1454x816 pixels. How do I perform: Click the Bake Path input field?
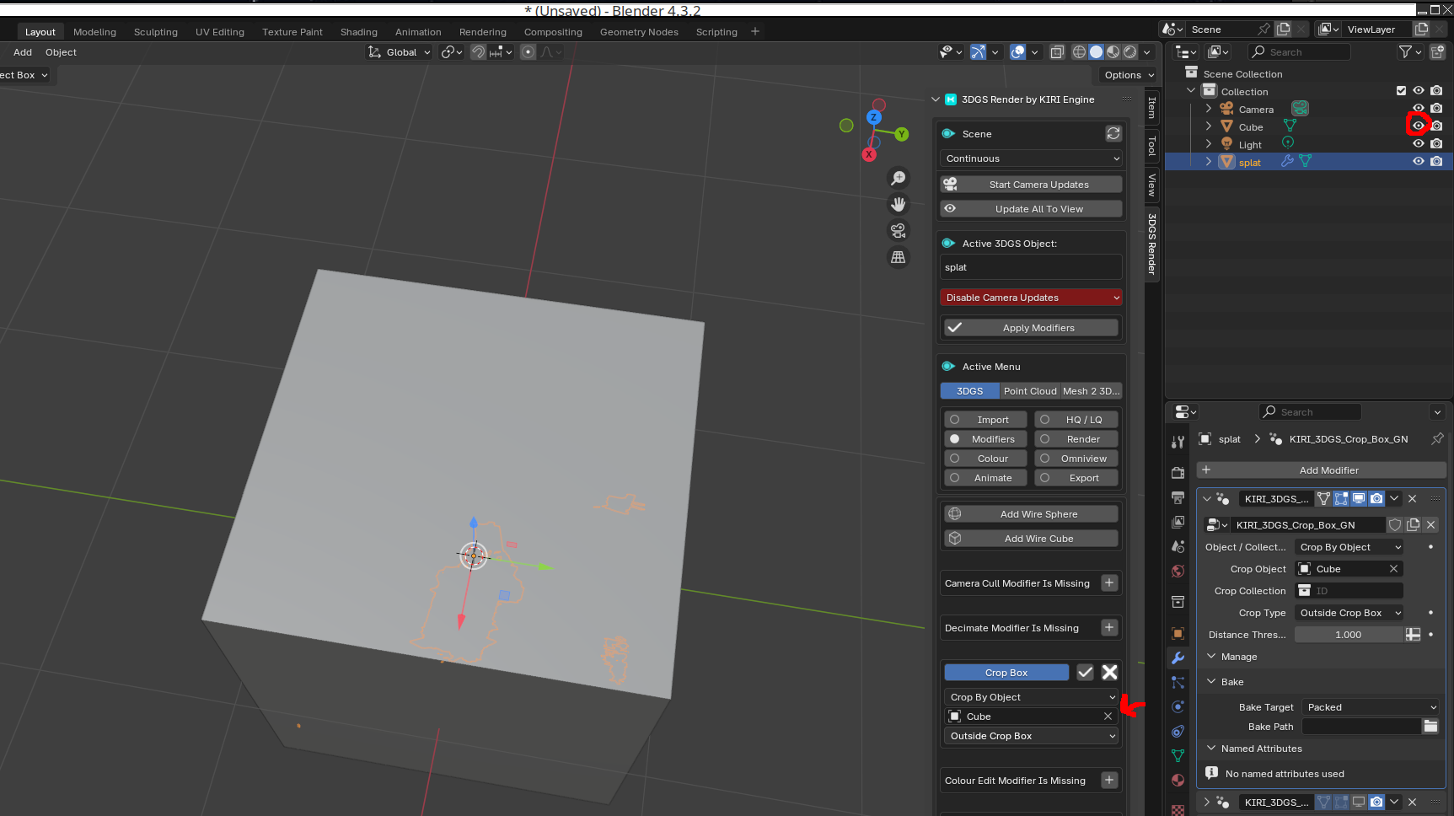coord(1360,727)
